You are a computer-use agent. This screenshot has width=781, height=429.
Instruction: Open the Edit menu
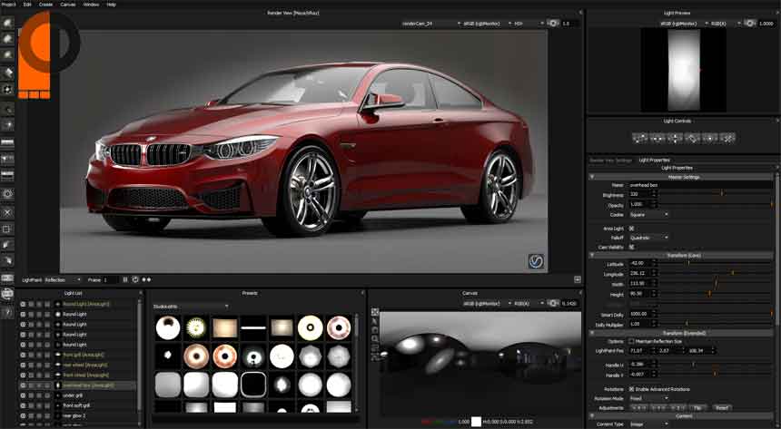(x=27, y=5)
